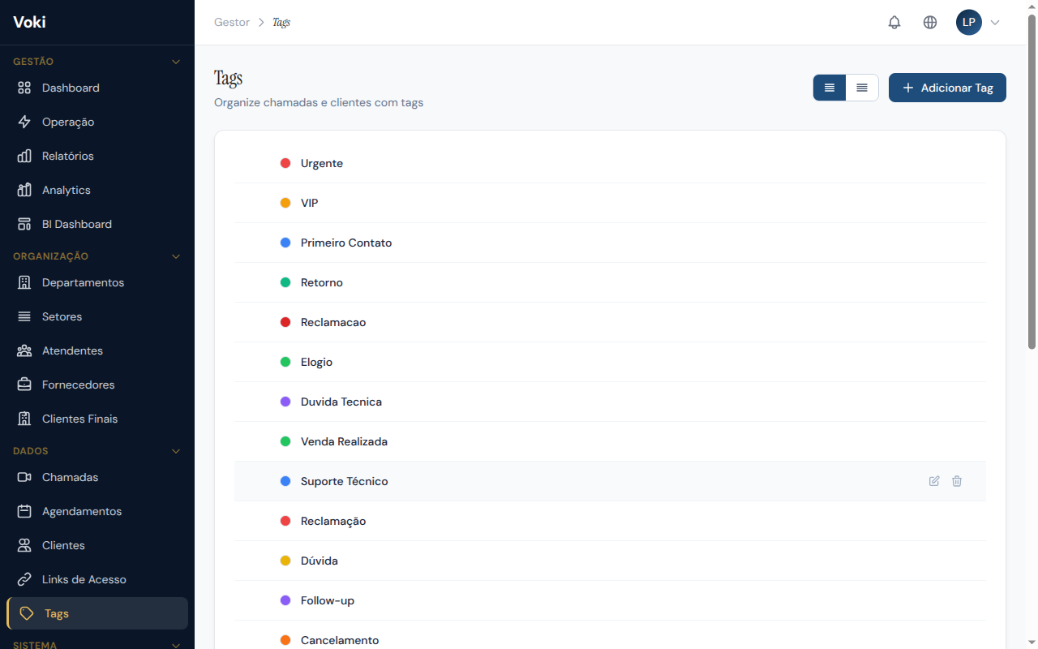
Task: Open the LP user profile dropdown
Action: 978,23
